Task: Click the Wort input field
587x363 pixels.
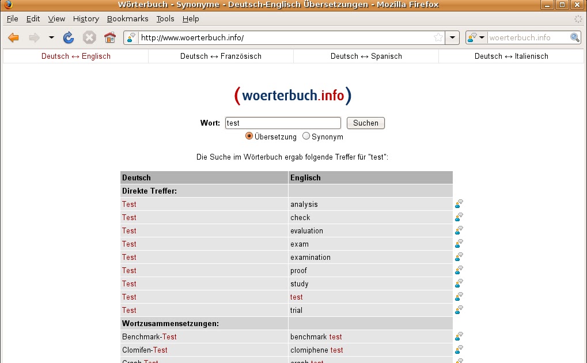Action: pyautogui.click(x=283, y=123)
